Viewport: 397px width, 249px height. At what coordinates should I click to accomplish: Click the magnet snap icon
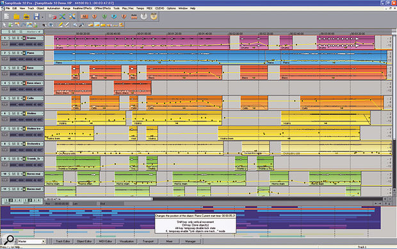coord(53,17)
